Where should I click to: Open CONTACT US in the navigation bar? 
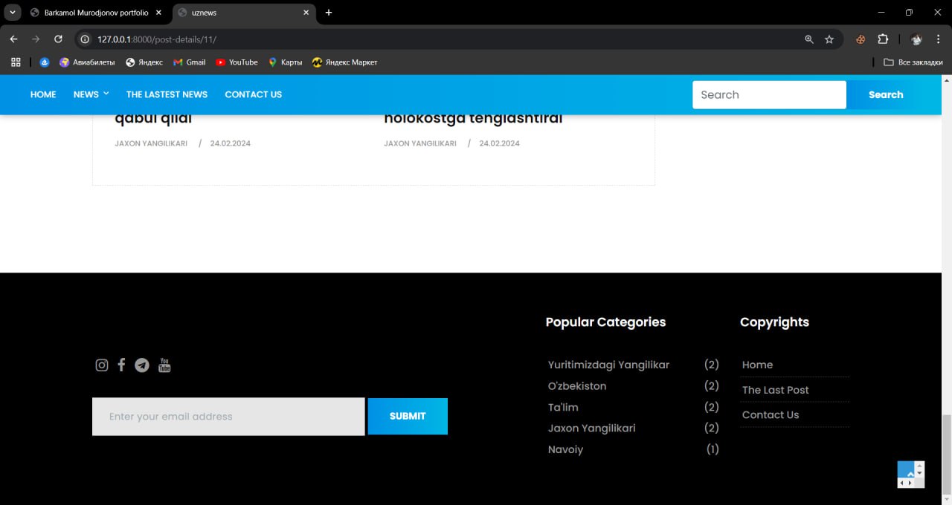pyautogui.click(x=253, y=94)
